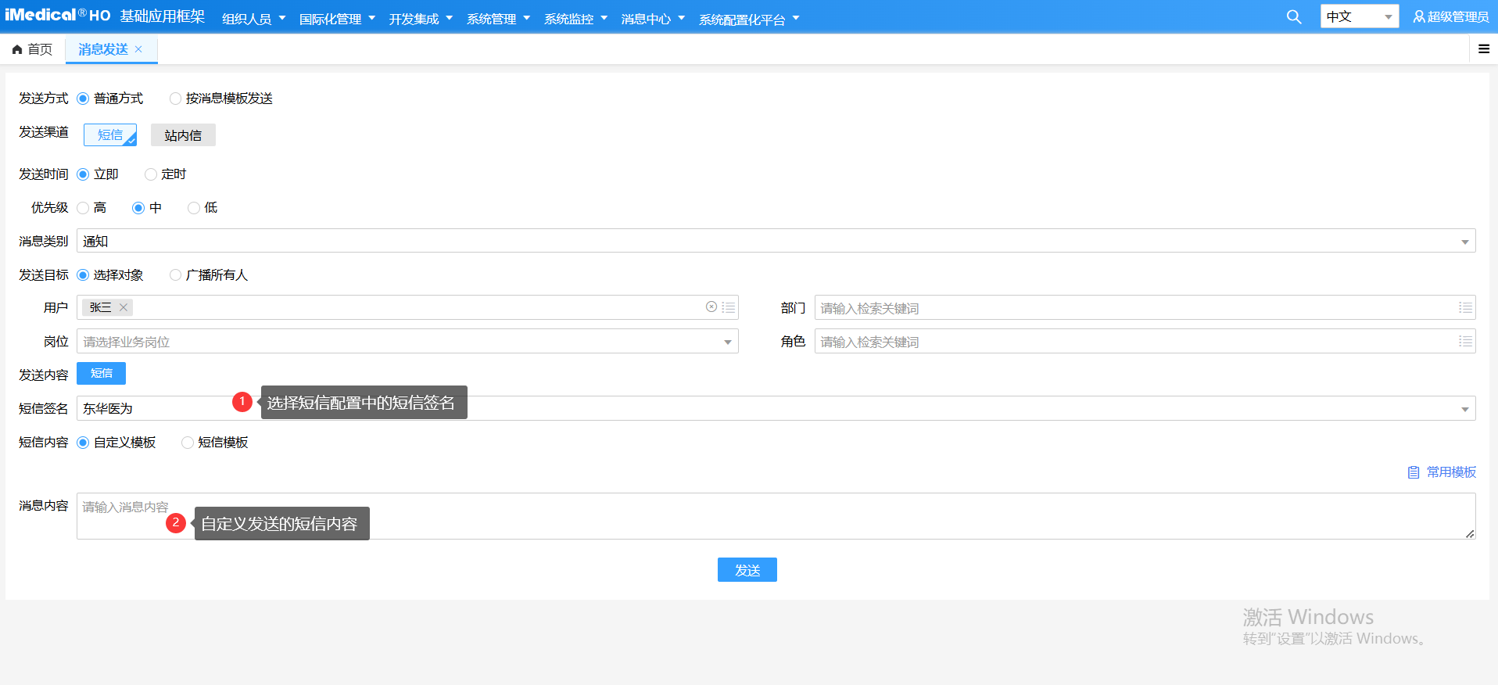
Task: Open the 岗位 dropdown list
Action: [727, 342]
